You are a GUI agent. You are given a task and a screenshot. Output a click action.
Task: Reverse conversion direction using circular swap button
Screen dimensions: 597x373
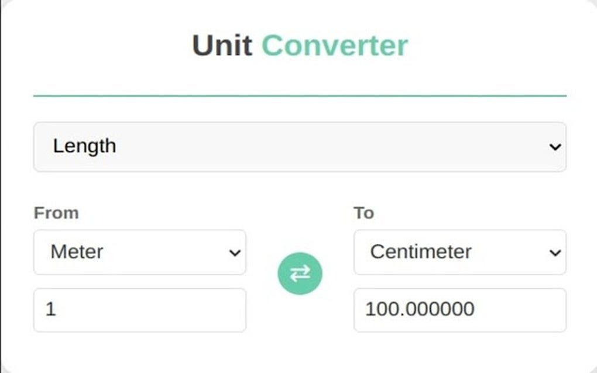pyautogui.click(x=300, y=273)
